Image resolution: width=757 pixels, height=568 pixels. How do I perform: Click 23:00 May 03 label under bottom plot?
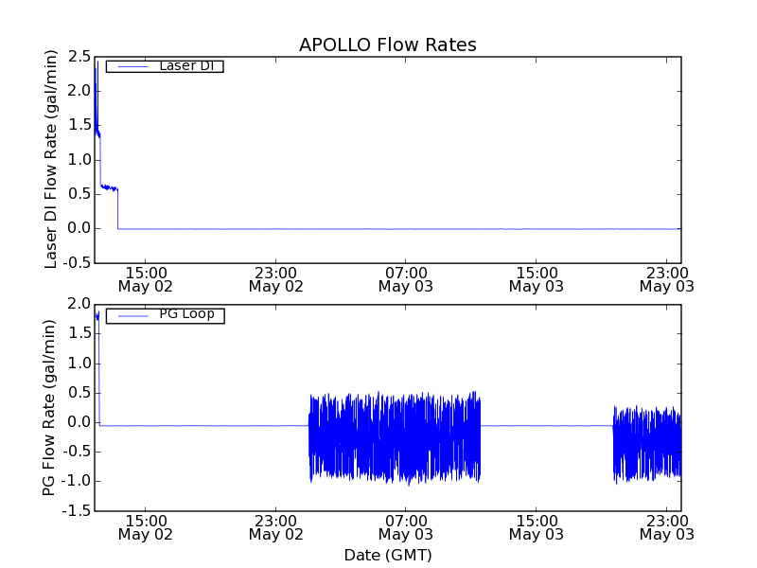(x=666, y=527)
